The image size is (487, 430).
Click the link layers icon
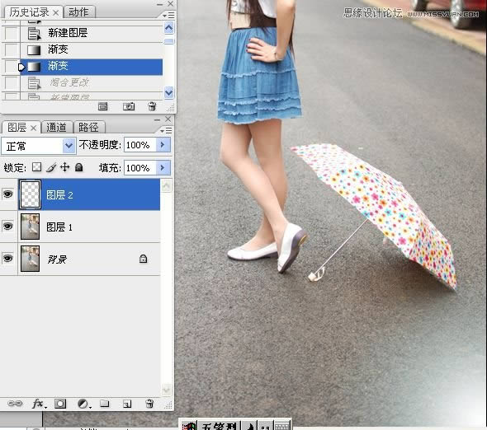15,404
